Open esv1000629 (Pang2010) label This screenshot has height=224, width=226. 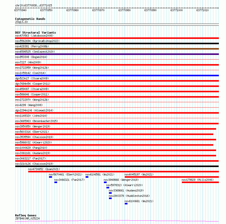coord(31,148)
